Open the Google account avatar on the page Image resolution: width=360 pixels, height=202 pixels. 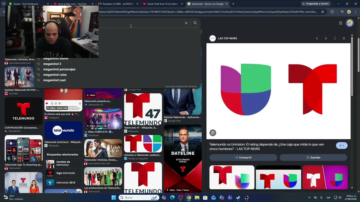pyautogui.click(x=350, y=23)
